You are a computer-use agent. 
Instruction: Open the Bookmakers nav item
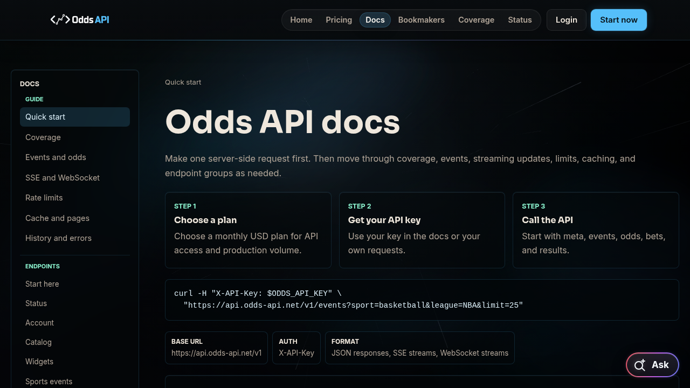pyautogui.click(x=422, y=20)
